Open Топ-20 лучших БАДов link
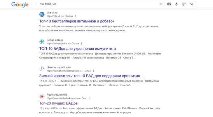213x117 pixels. [58, 103]
